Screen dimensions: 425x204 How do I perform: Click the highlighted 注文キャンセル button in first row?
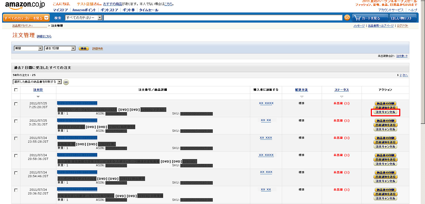[385, 112]
